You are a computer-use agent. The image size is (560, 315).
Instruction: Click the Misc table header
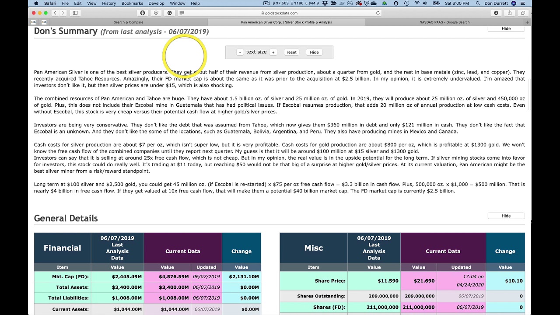pos(314,248)
